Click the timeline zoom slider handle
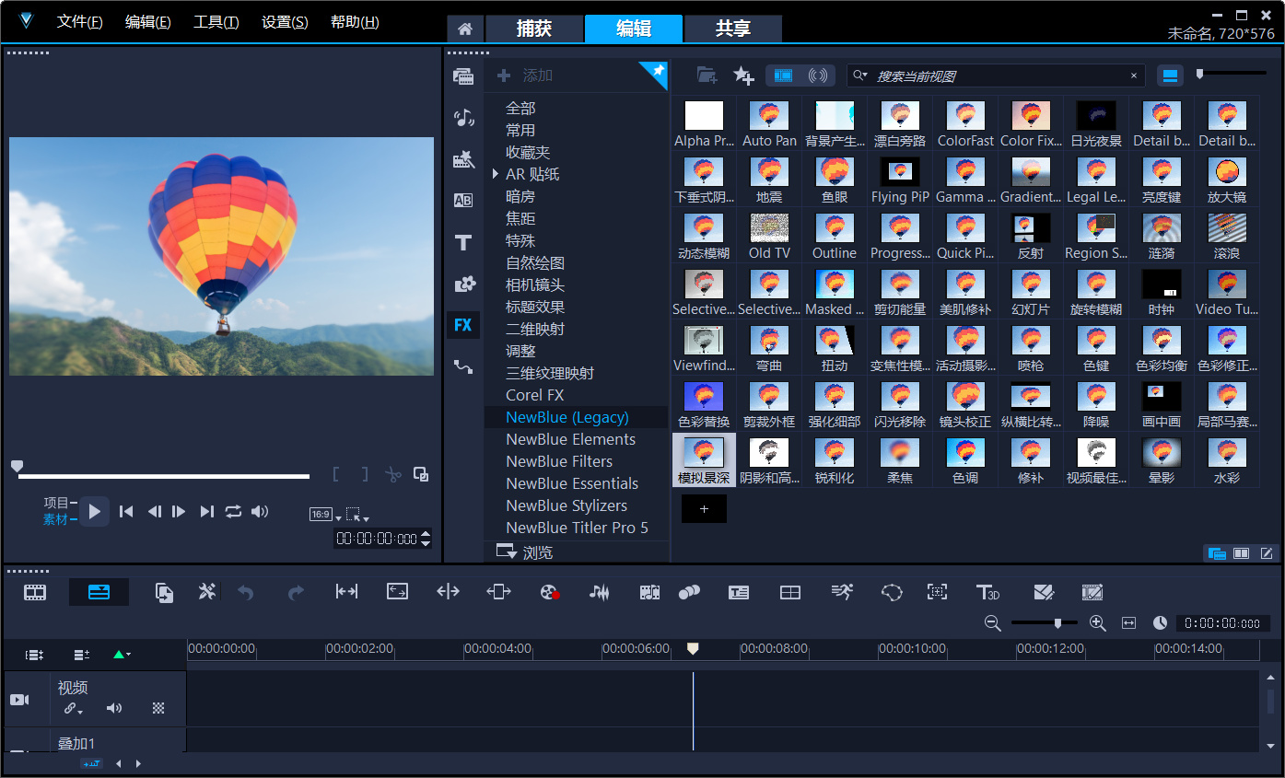 (1057, 623)
